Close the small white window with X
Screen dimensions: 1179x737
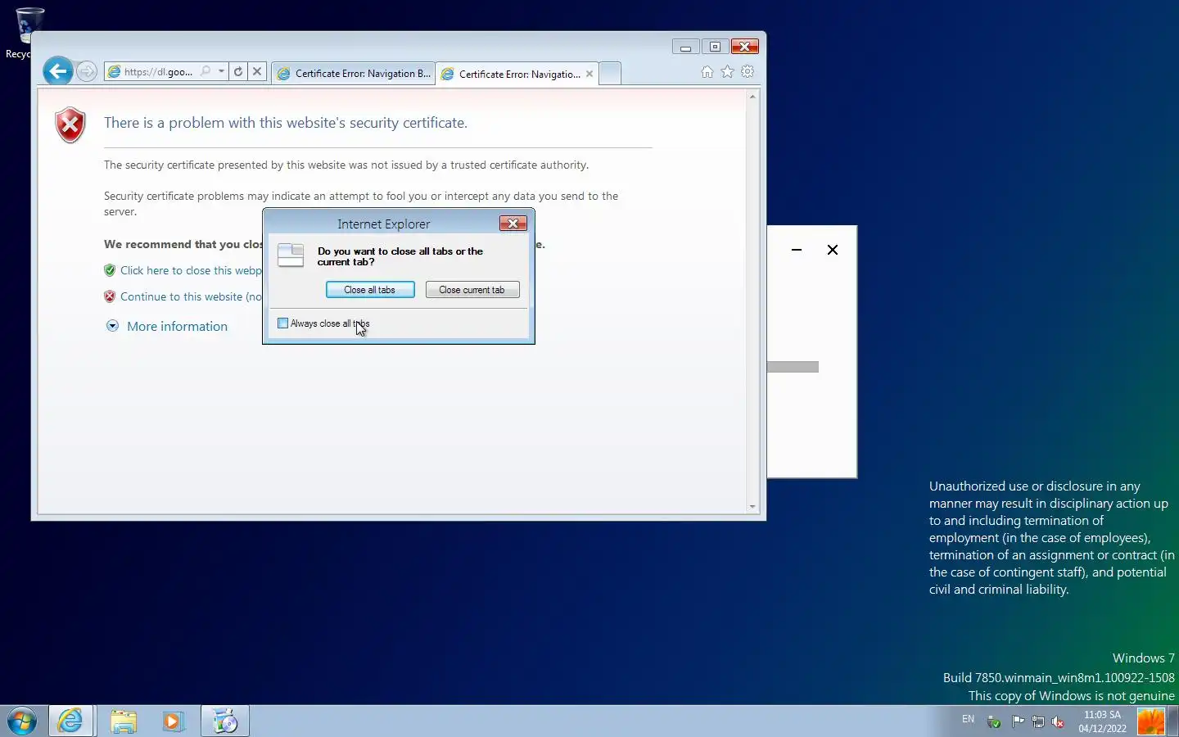point(833,250)
